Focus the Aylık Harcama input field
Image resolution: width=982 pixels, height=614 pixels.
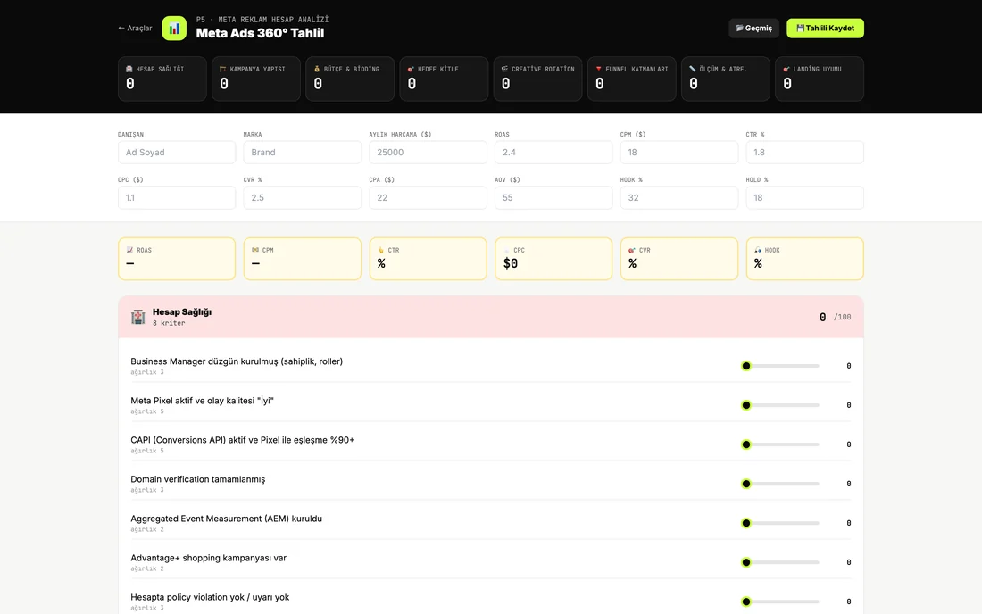(x=428, y=152)
